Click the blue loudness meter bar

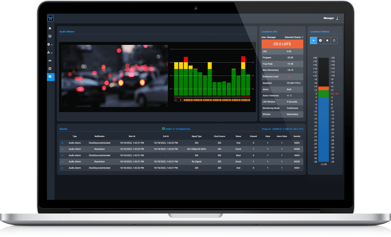click(322, 130)
